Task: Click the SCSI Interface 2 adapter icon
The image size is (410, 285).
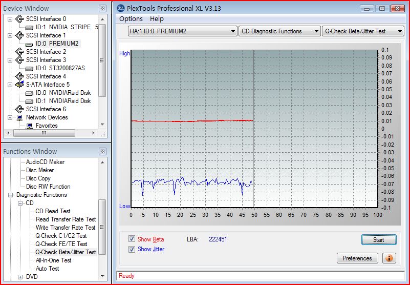Action: coord(19,52)
